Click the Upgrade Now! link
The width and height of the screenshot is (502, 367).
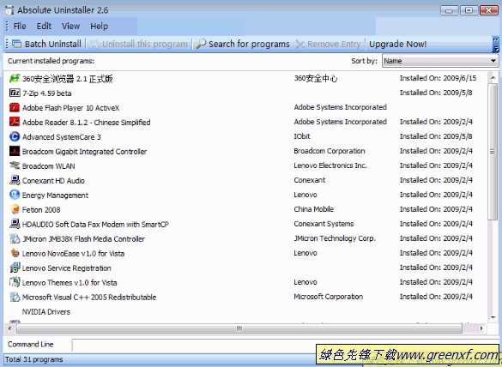[x=397, y=44]
